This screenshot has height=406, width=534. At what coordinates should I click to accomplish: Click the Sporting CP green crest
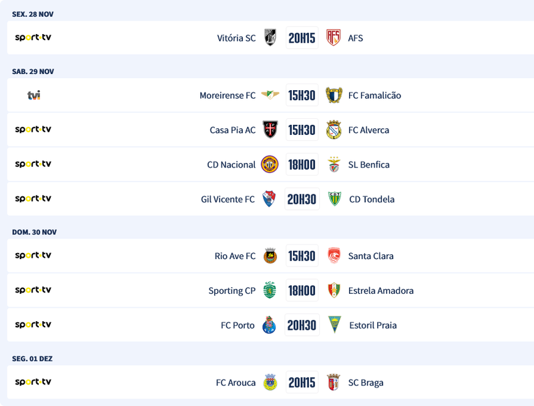point(270,290)
